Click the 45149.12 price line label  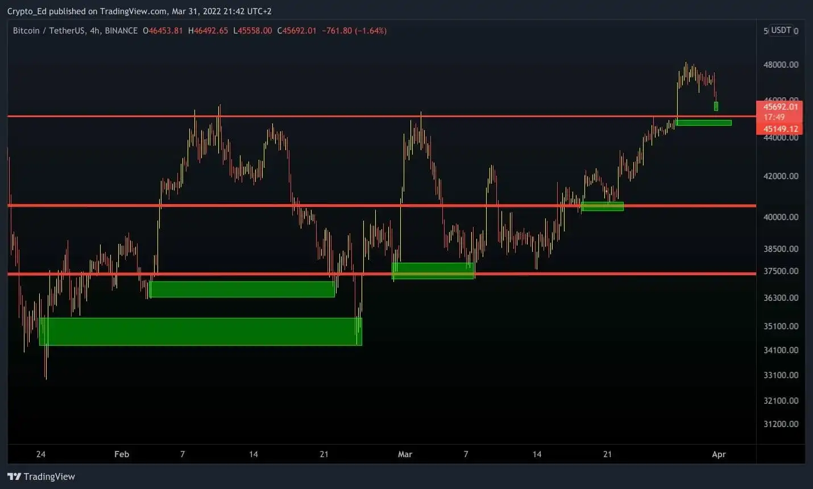coord(780,129)
